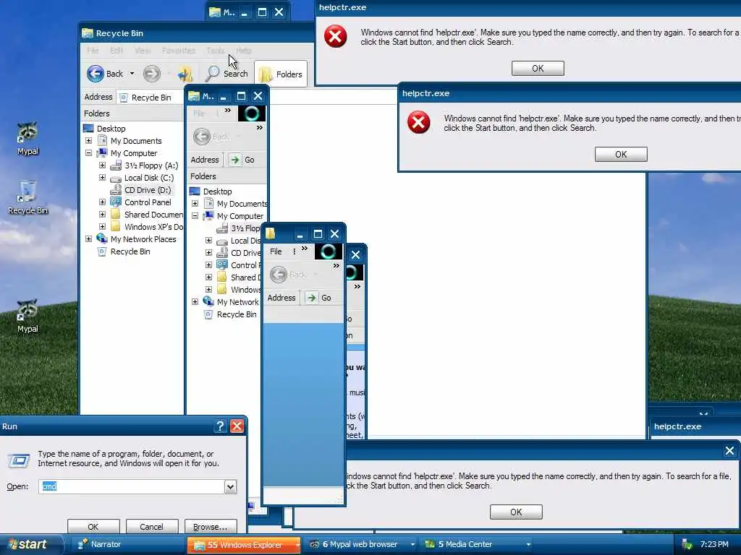This screenshot has height=555, width=741.
Task: Click OK in middle helpctr.exe error dialog
Action: (621, 155)
